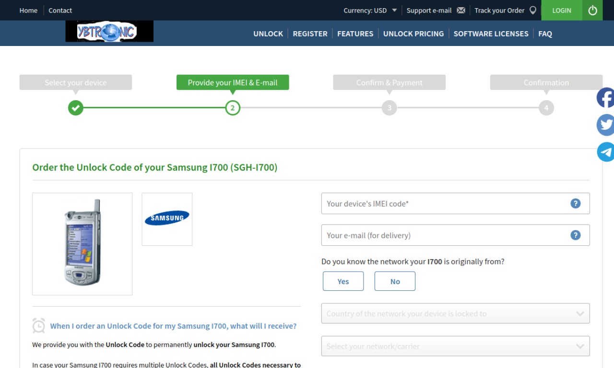The height and width of the screenshot is (368, 614).
Task: Click the power icon next to Login
Action: point(592,10)
